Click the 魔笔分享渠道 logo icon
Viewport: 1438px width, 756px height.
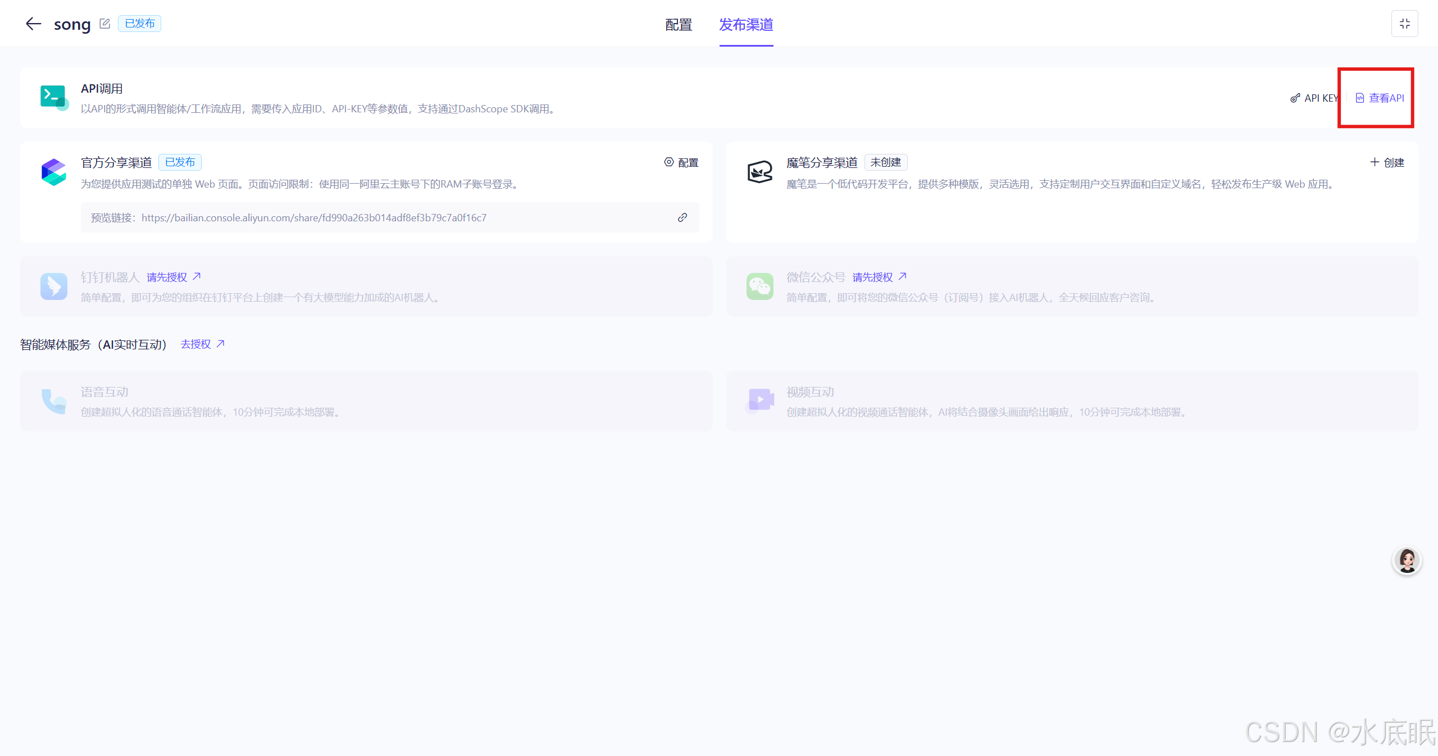click(x=759, y=172)
